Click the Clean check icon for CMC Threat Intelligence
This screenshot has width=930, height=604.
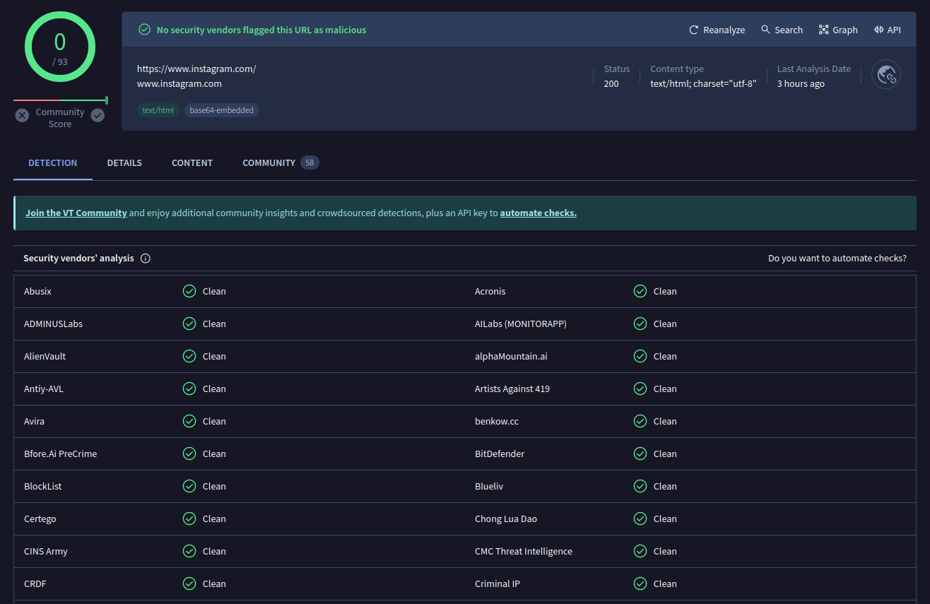(x=640, y=551)
